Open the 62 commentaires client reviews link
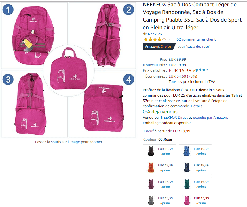The height and width of the screenshot is (207, 247). [196, 39]
